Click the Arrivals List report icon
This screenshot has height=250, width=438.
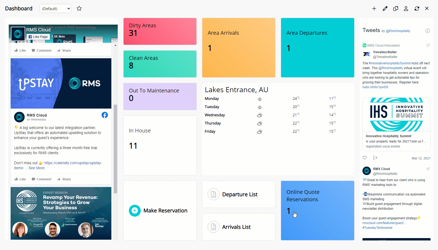(x=213, y=227)
